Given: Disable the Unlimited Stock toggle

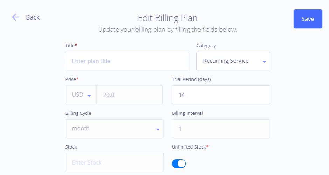Looking at the screenshot, I should click(179, 163).
